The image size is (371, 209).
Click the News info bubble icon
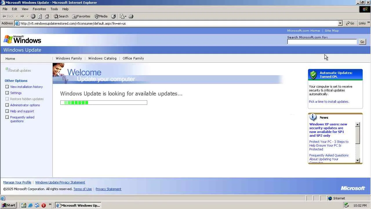tap(313, 117)
